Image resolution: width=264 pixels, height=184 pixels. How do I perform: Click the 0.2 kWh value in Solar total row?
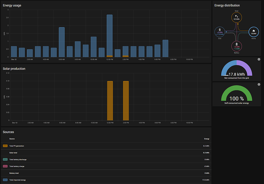tap(206, 153)
